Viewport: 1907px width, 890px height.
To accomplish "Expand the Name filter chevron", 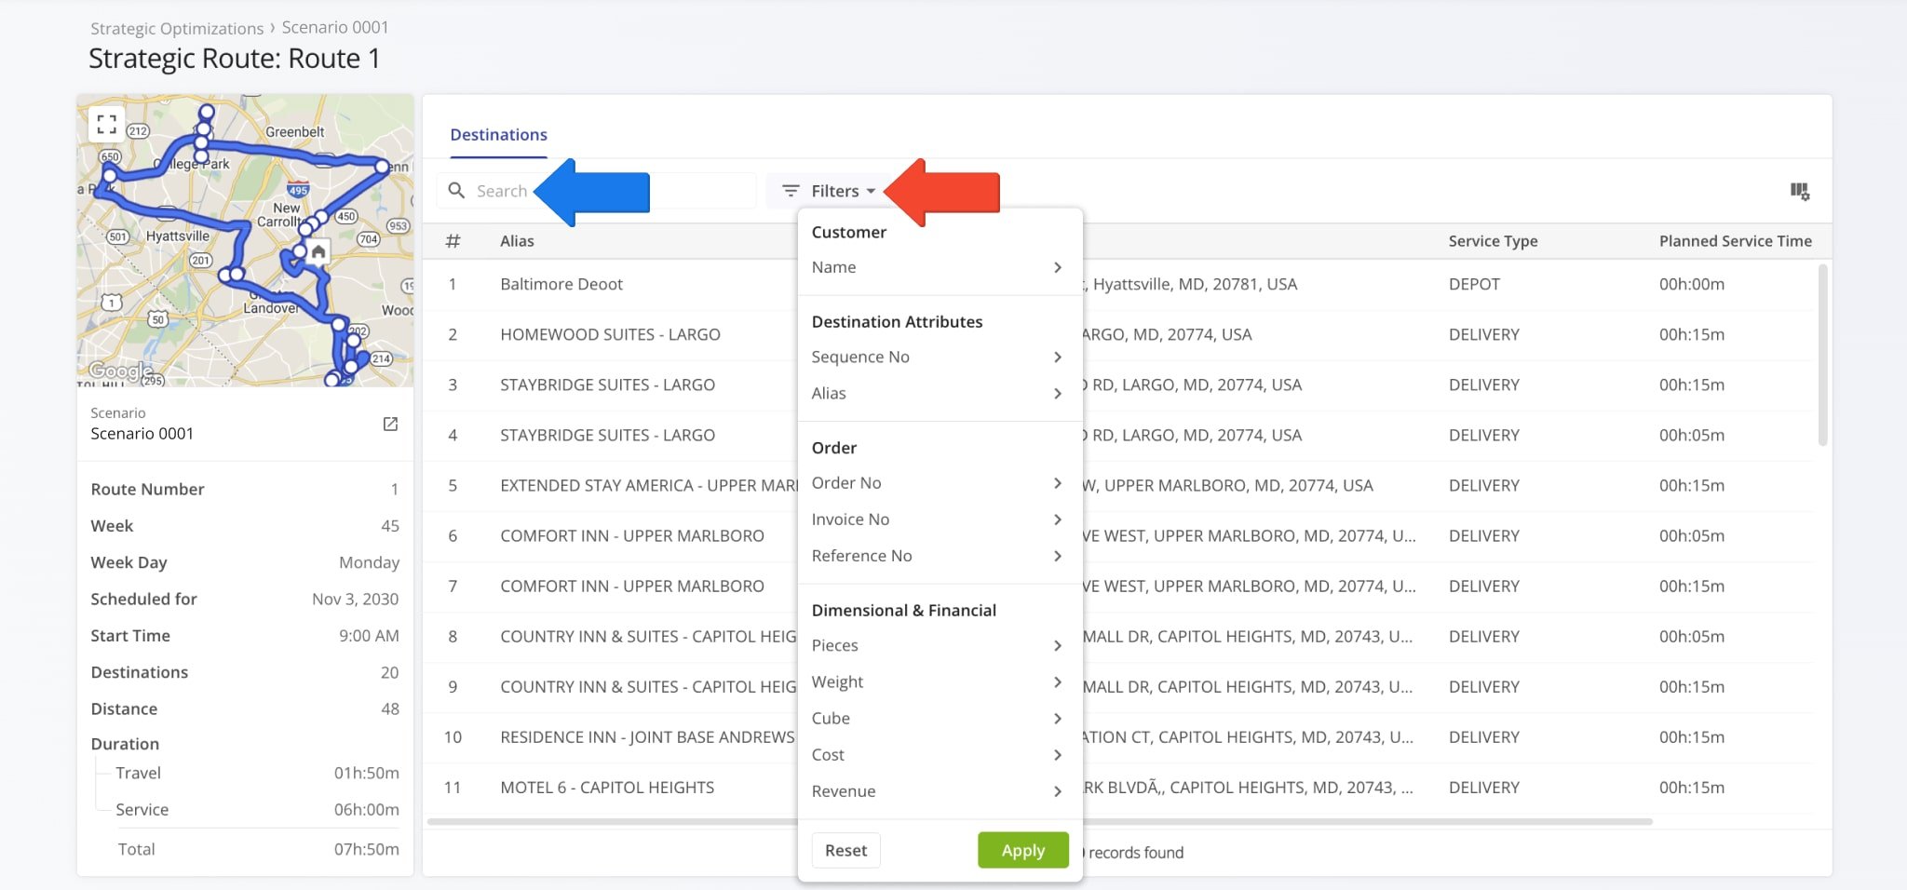I will [x=1057, y=267].
